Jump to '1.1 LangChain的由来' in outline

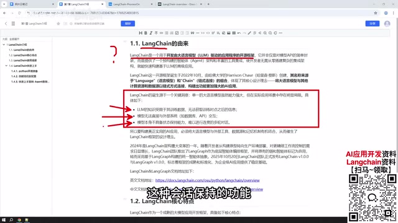coord(21,50)
